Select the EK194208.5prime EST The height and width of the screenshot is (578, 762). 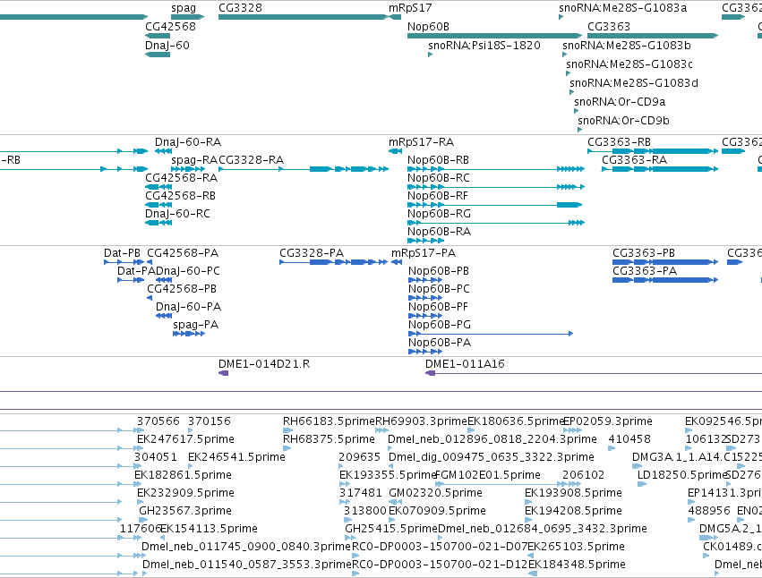[x=528, y=520]
